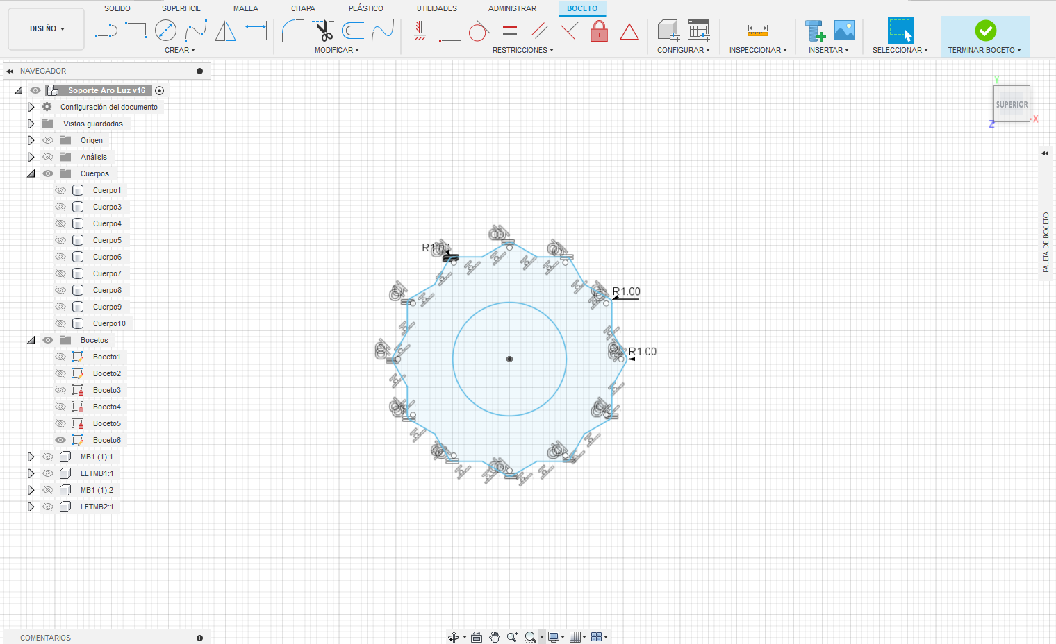Expand the Origen folder
Screen dimensions: 1056x644
[x=31, y=140]
